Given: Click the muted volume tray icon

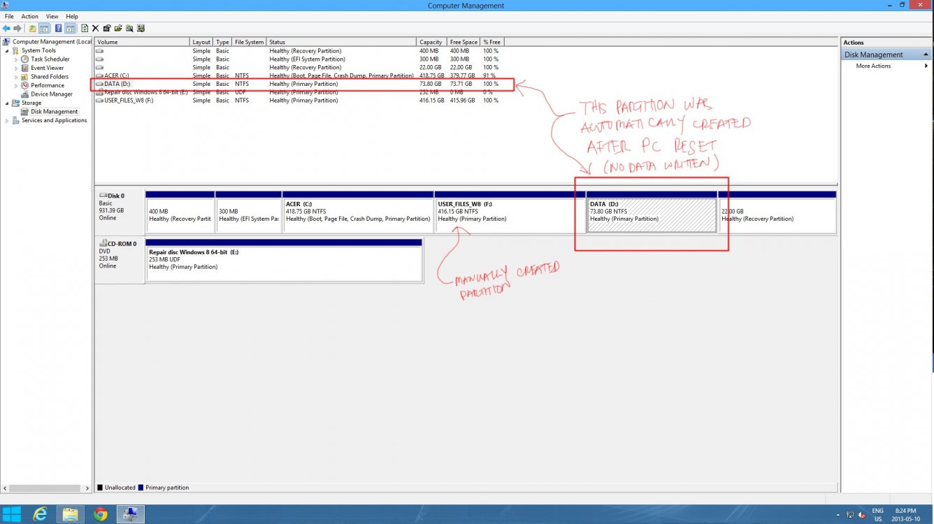Looking at the screenshot, I should click(x=861, y=515).
